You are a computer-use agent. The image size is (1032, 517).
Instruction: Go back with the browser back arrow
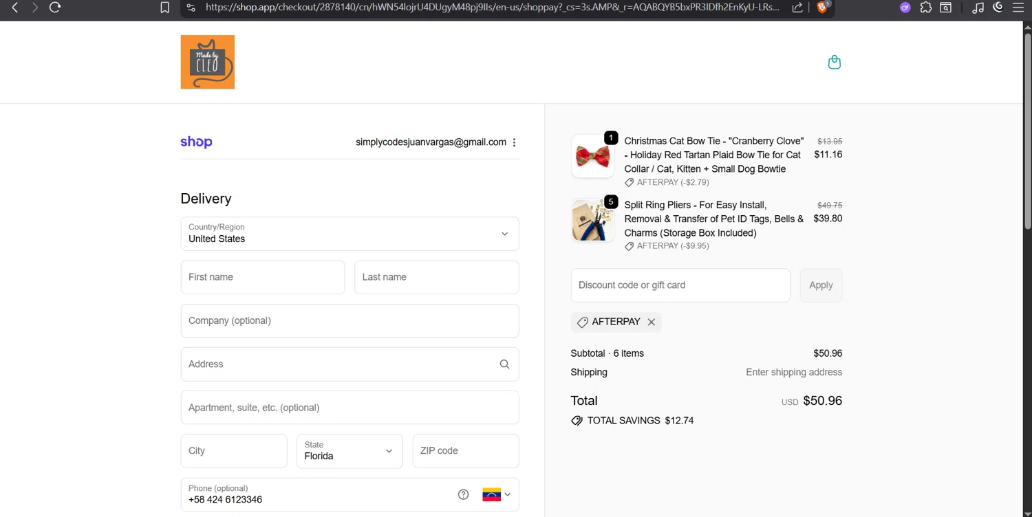click(14, 8)
